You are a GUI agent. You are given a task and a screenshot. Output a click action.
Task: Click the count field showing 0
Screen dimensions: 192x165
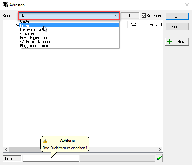tap(130, 15)
